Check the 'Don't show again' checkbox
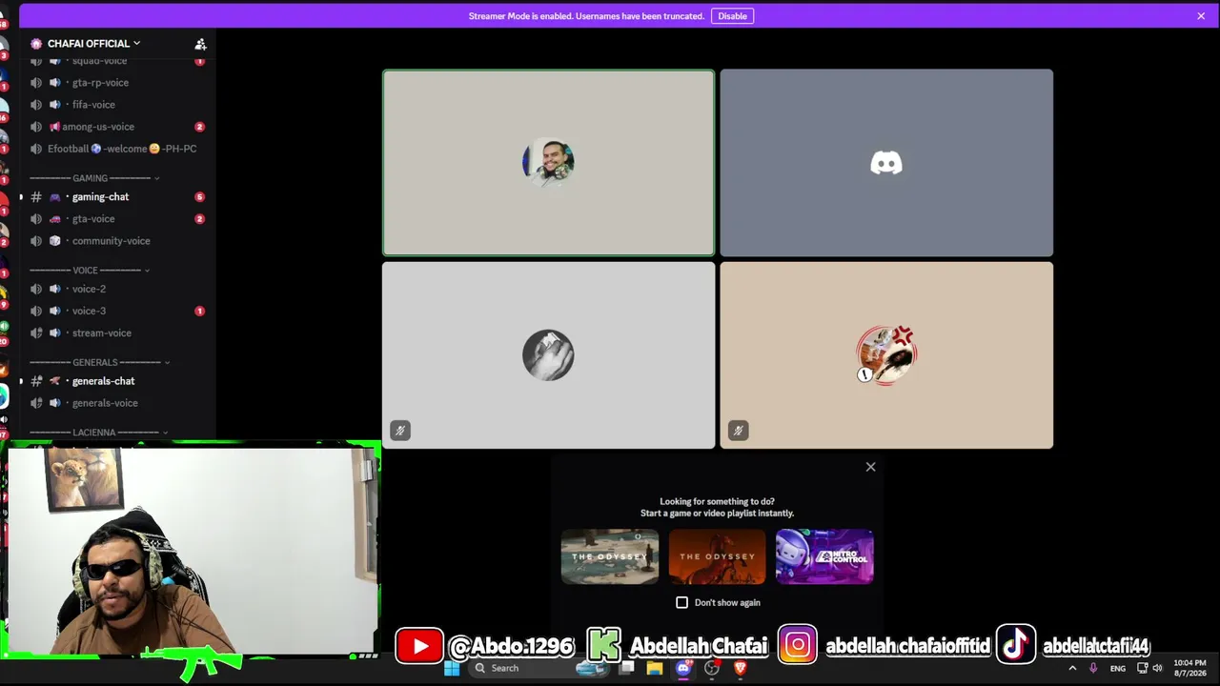 click(681, 603)
